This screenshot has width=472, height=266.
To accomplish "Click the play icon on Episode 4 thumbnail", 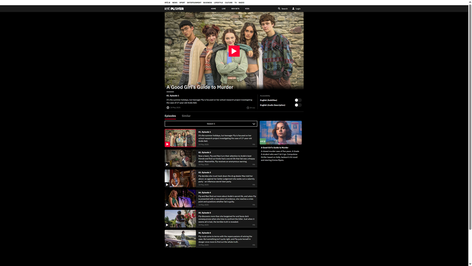I will [x=167, y=205].
